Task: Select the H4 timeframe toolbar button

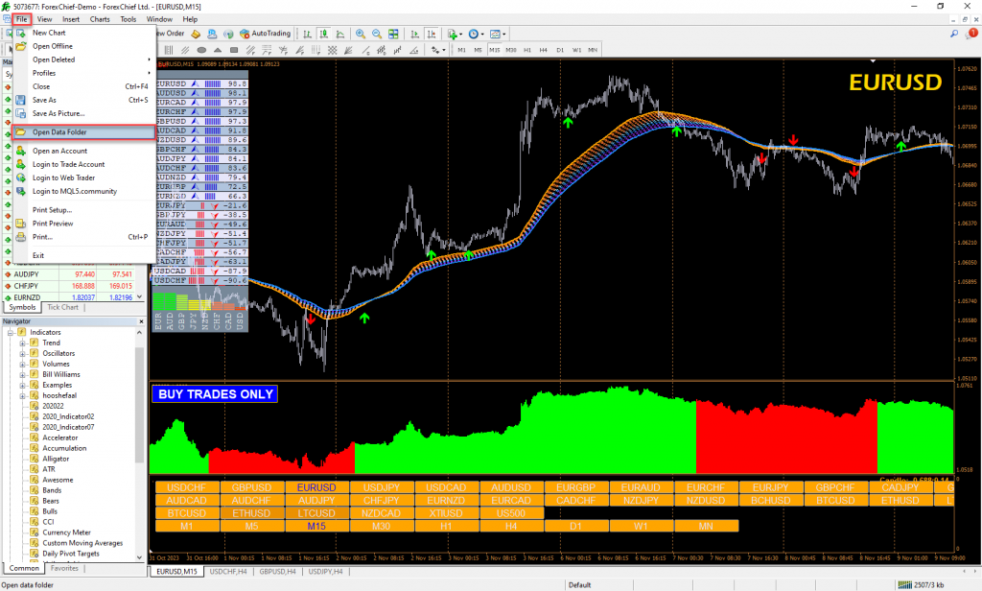Action: coord(544,50)
